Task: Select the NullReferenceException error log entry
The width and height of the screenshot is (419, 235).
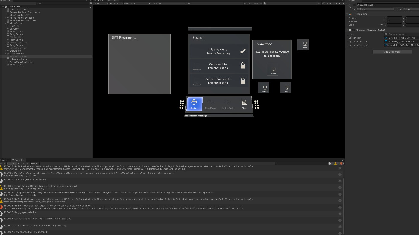Action: coord(171,207)
